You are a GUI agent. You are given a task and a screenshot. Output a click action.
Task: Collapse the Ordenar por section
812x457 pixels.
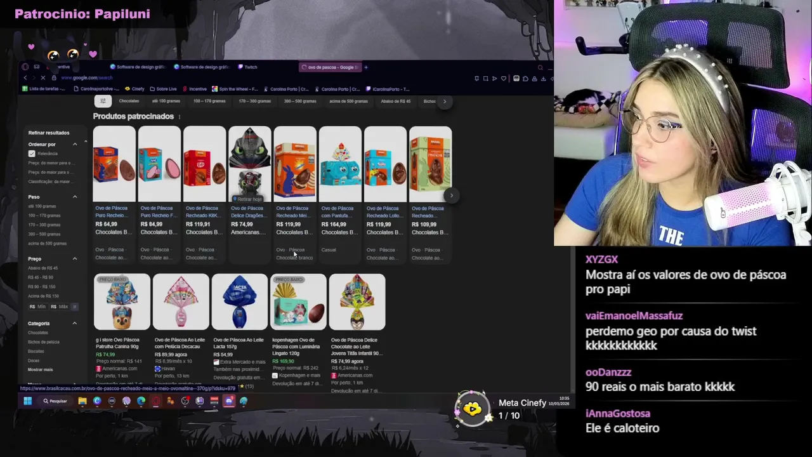coord(75,144)
